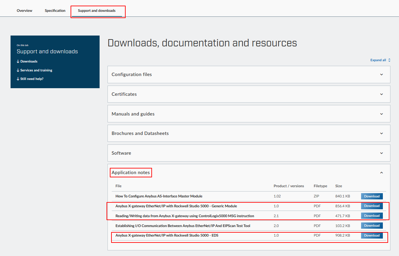Click the 'ZIP' filetype cell
This screenshot has height=256, width=399.
[317, 196]
